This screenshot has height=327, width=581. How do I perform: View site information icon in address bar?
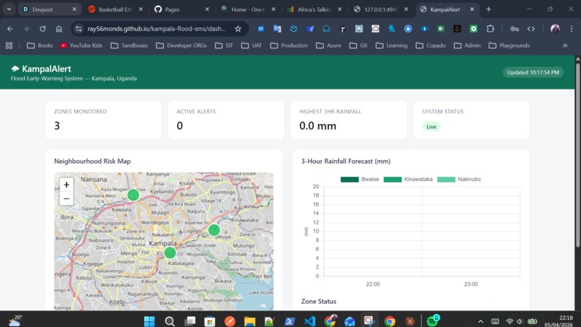click(x=79, y=29)
